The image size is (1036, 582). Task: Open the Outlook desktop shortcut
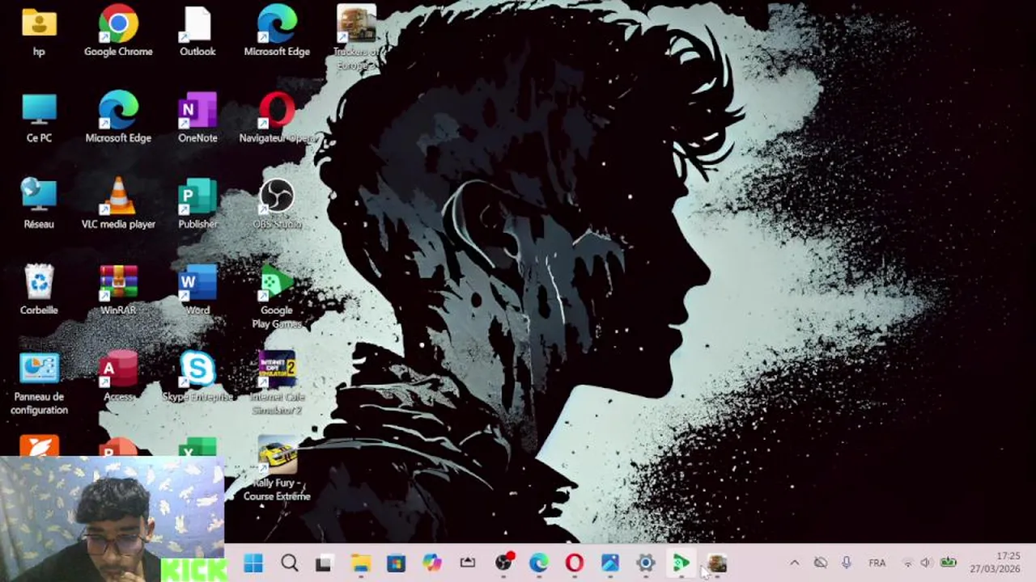(197, 31)
